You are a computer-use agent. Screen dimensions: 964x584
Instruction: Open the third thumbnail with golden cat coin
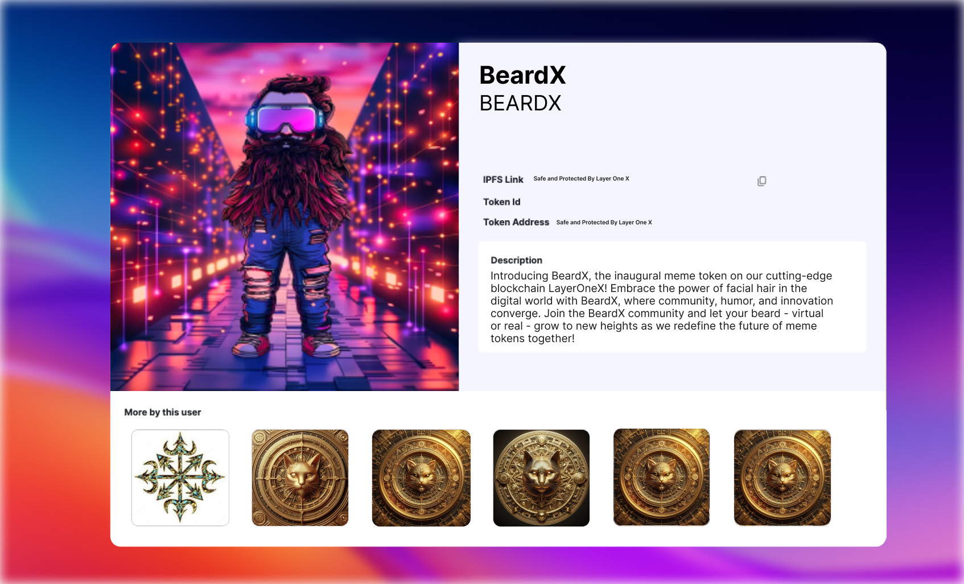tap(421, 478)
